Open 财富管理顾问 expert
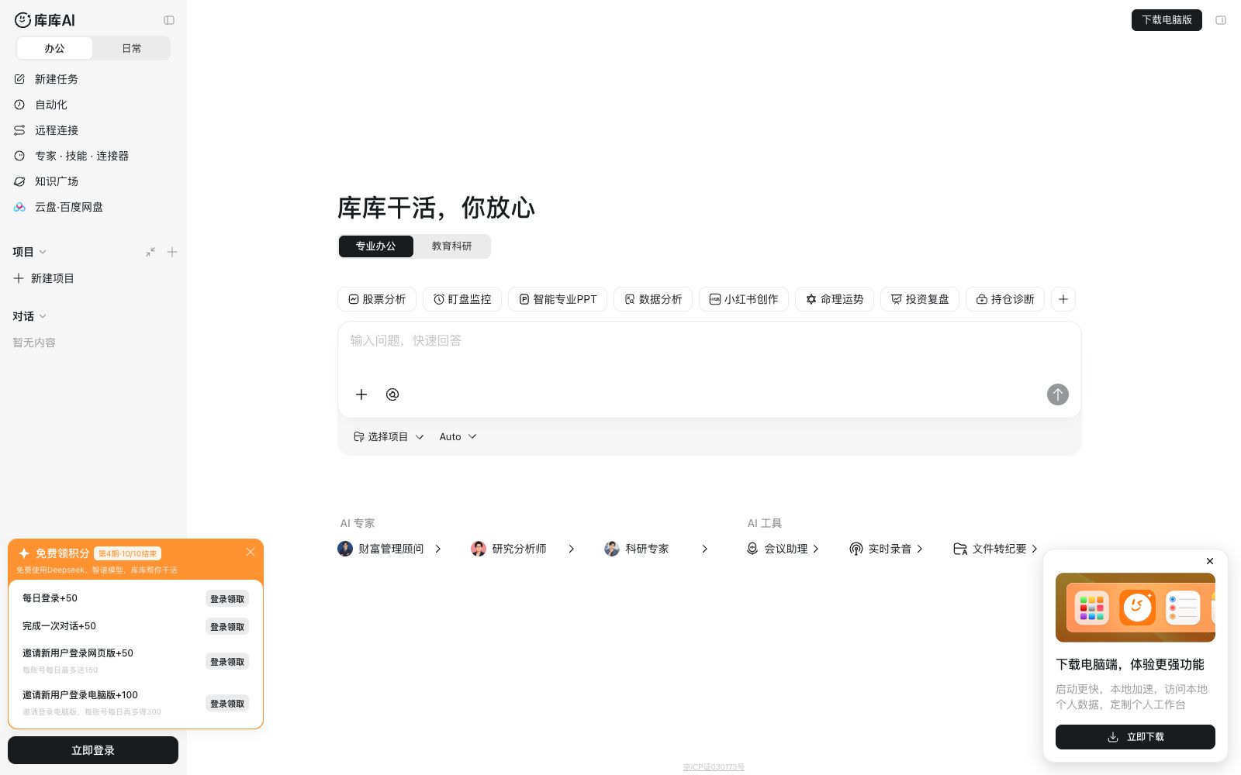Screen dimensions: 1241x775 (x=389, y=549)
